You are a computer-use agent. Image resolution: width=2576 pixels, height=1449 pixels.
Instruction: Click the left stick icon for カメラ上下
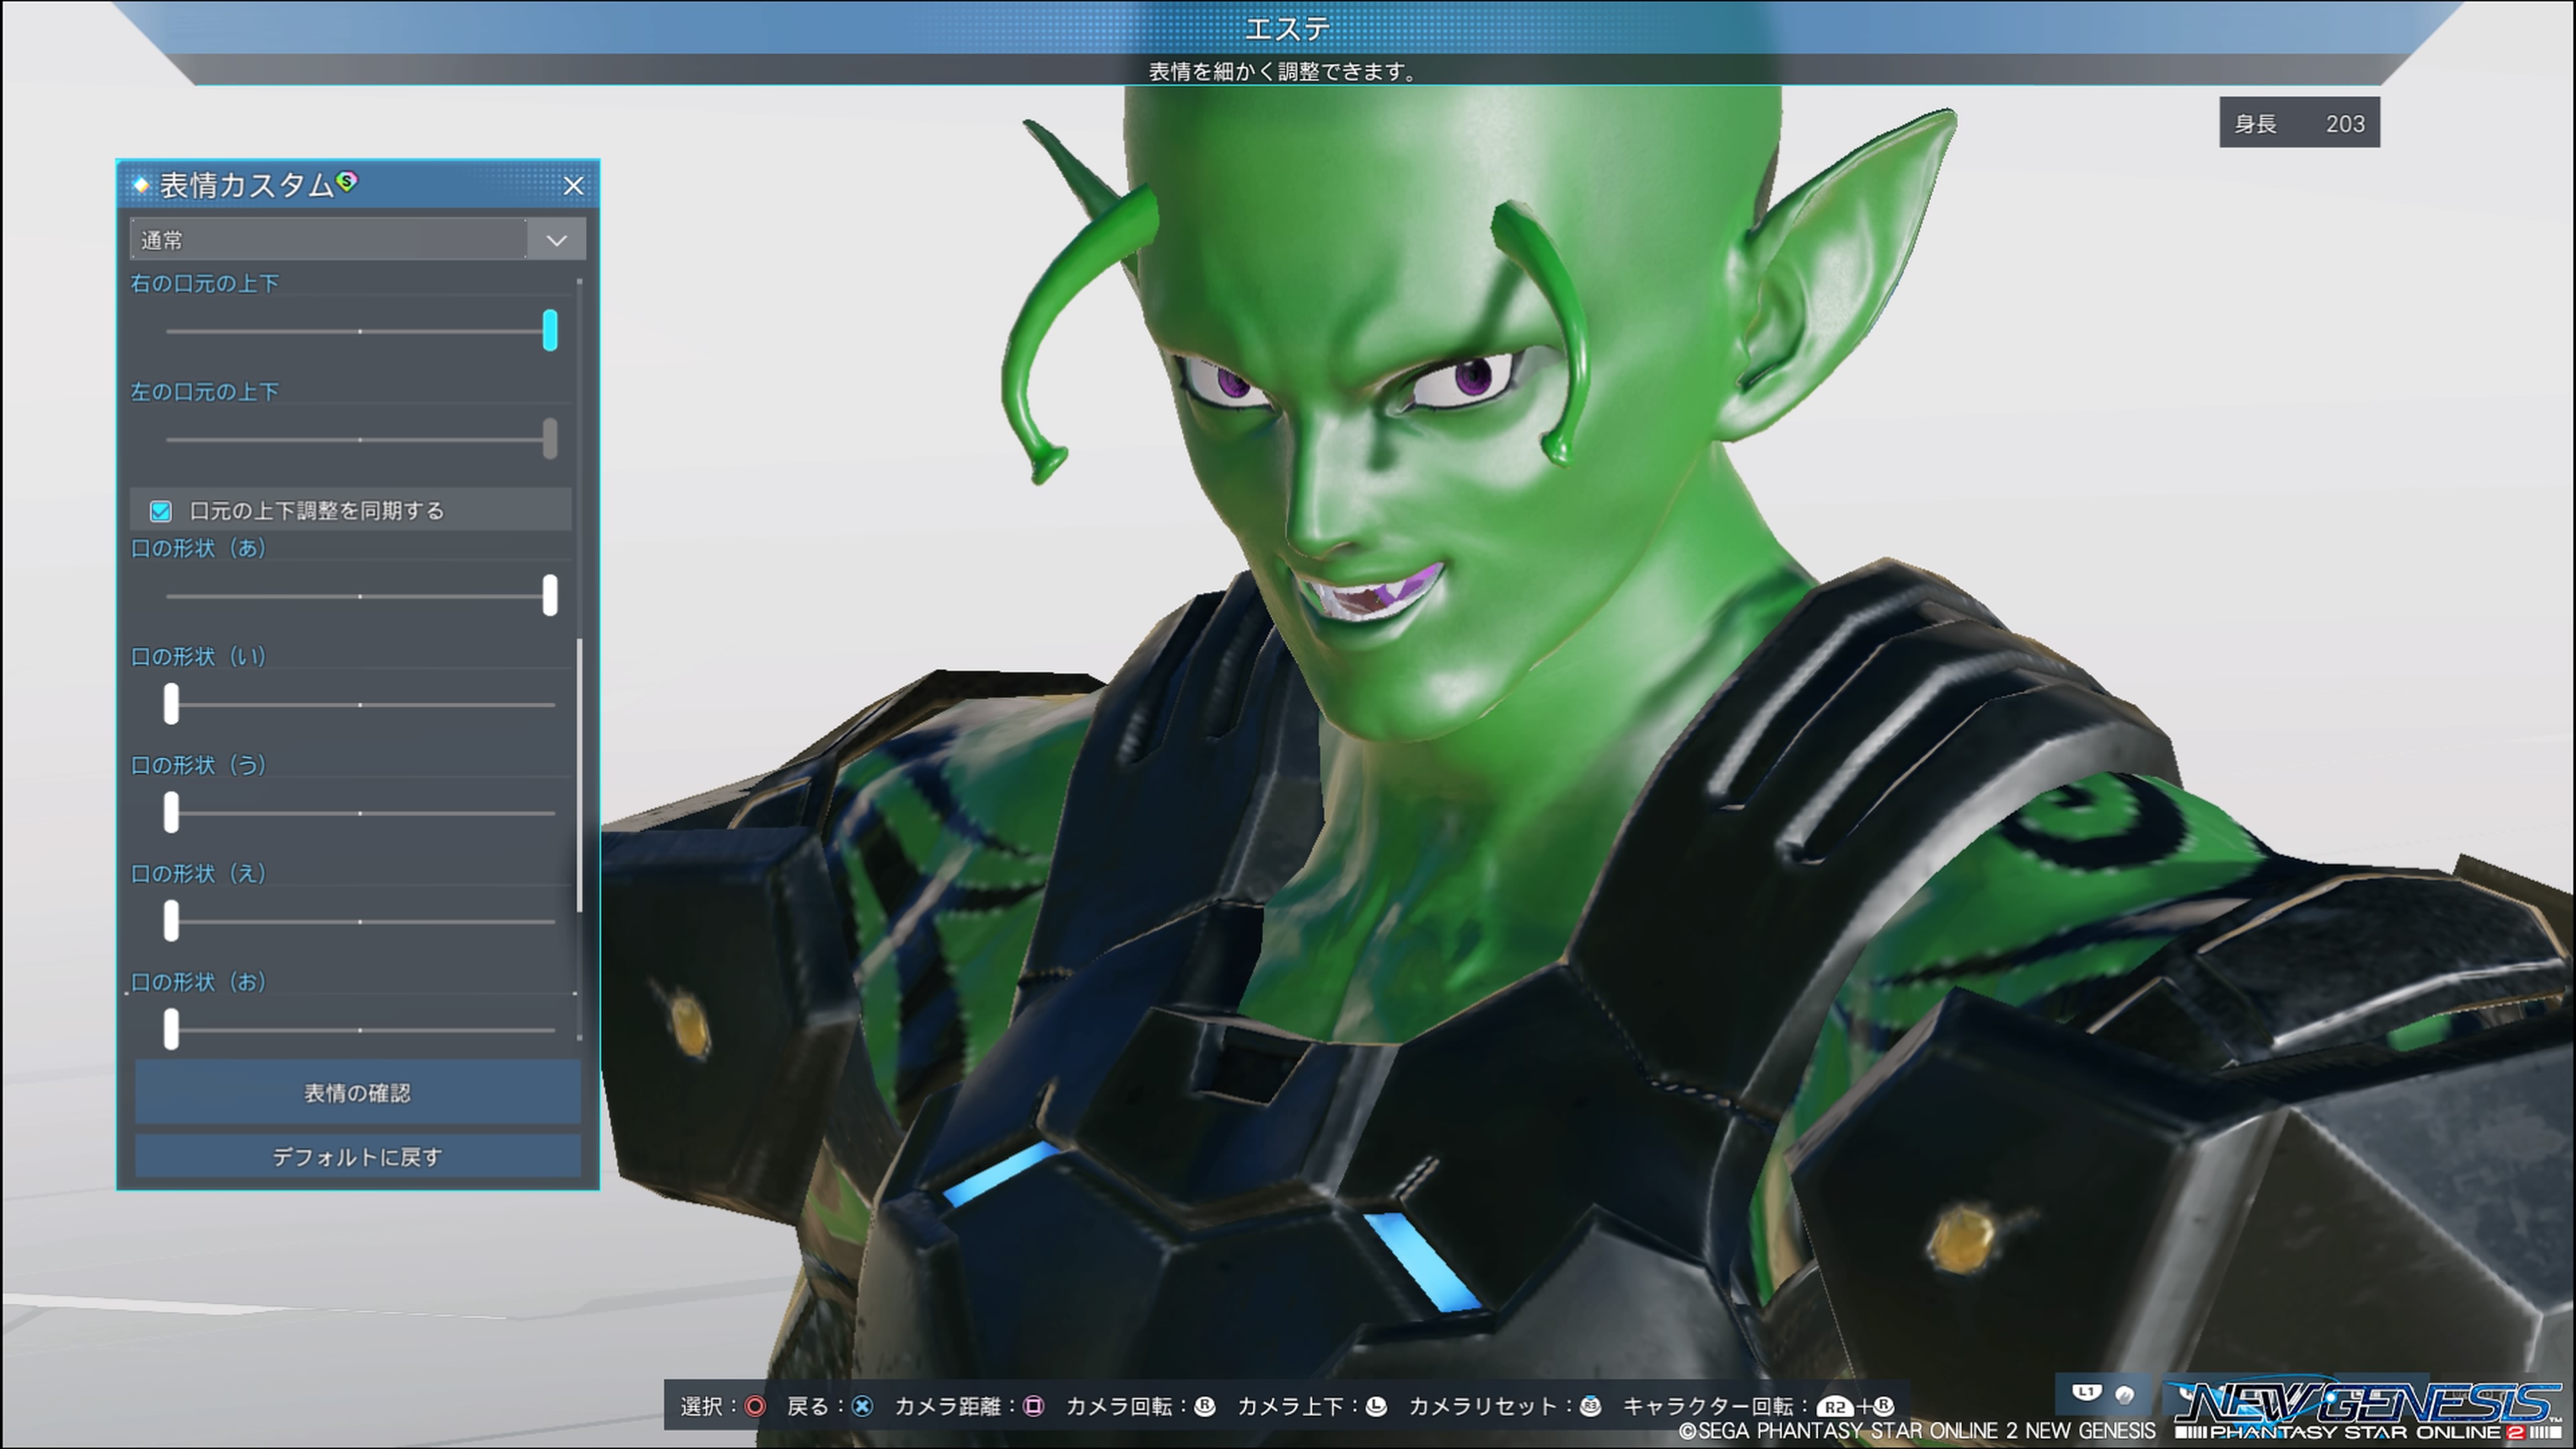[x=1377, y=1406]
